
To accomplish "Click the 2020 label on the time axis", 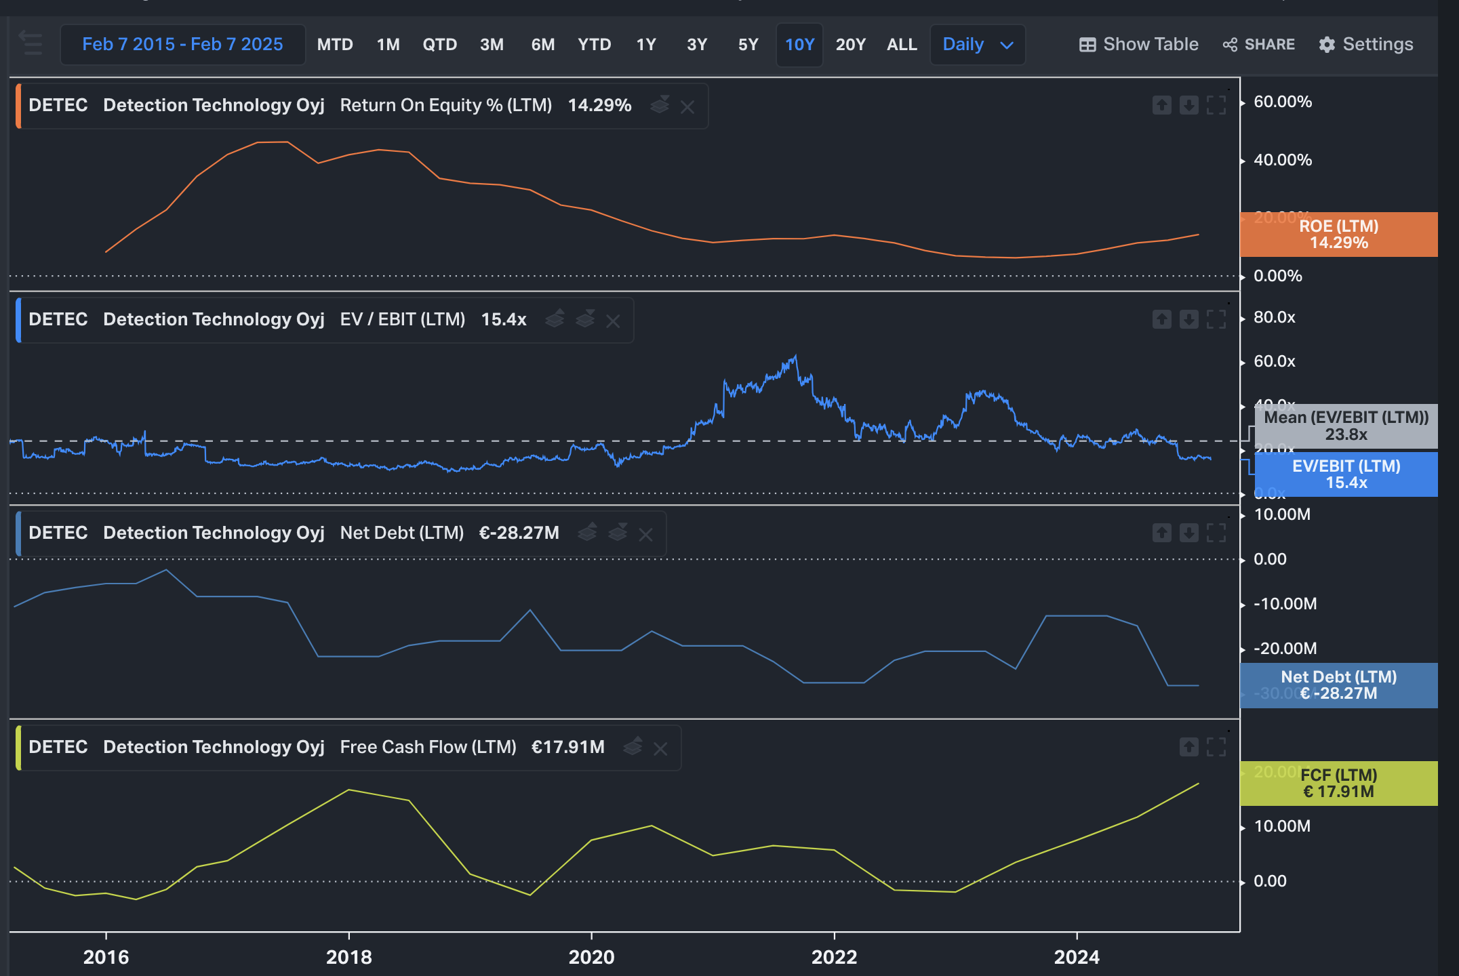I will click(x=591, y=957).
